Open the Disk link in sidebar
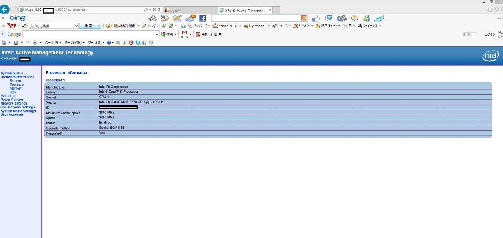Viewport: 503px width, 238px height. tap(13, 92)
